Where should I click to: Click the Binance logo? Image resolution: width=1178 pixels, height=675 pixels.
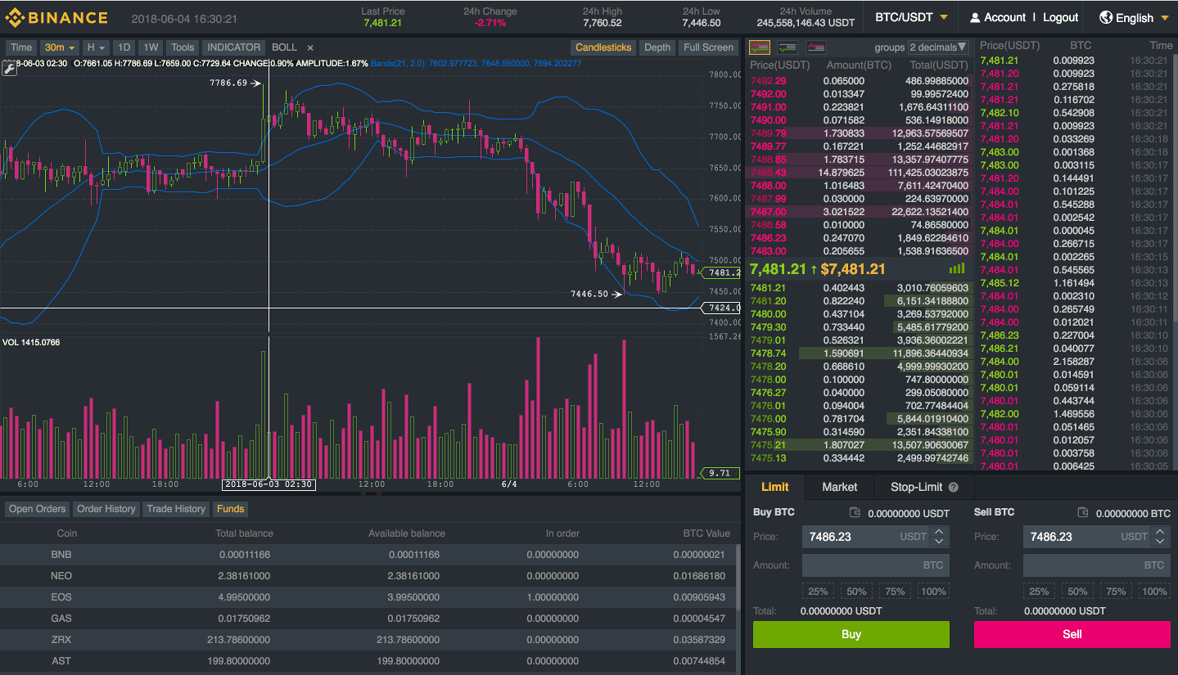click(x=56, y=16)
